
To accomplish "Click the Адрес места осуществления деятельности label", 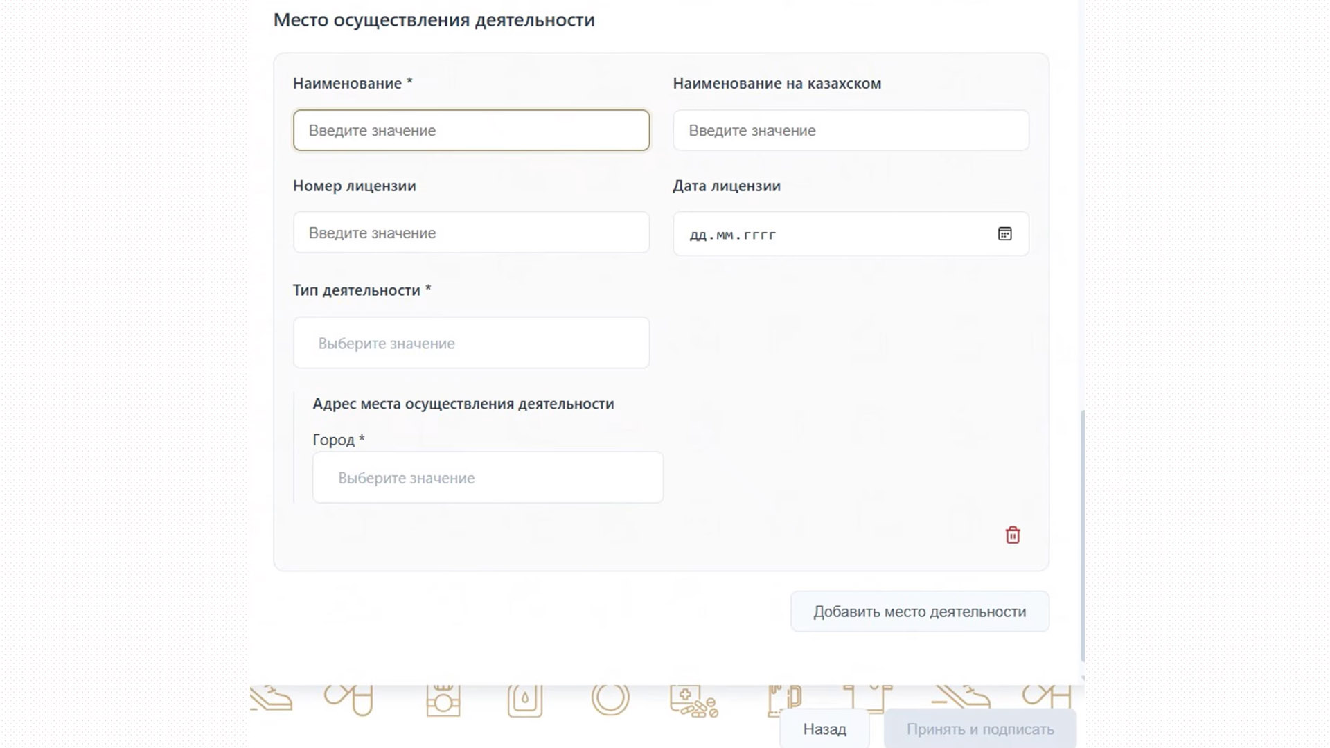I will 463,404.
